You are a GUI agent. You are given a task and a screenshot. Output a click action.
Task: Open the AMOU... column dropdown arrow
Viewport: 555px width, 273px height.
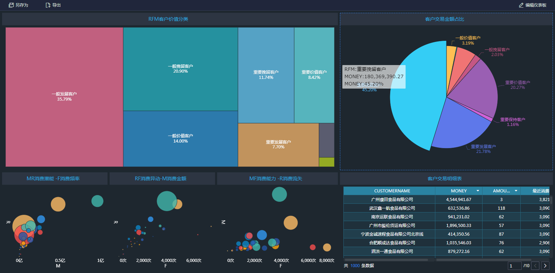[516, 191]
